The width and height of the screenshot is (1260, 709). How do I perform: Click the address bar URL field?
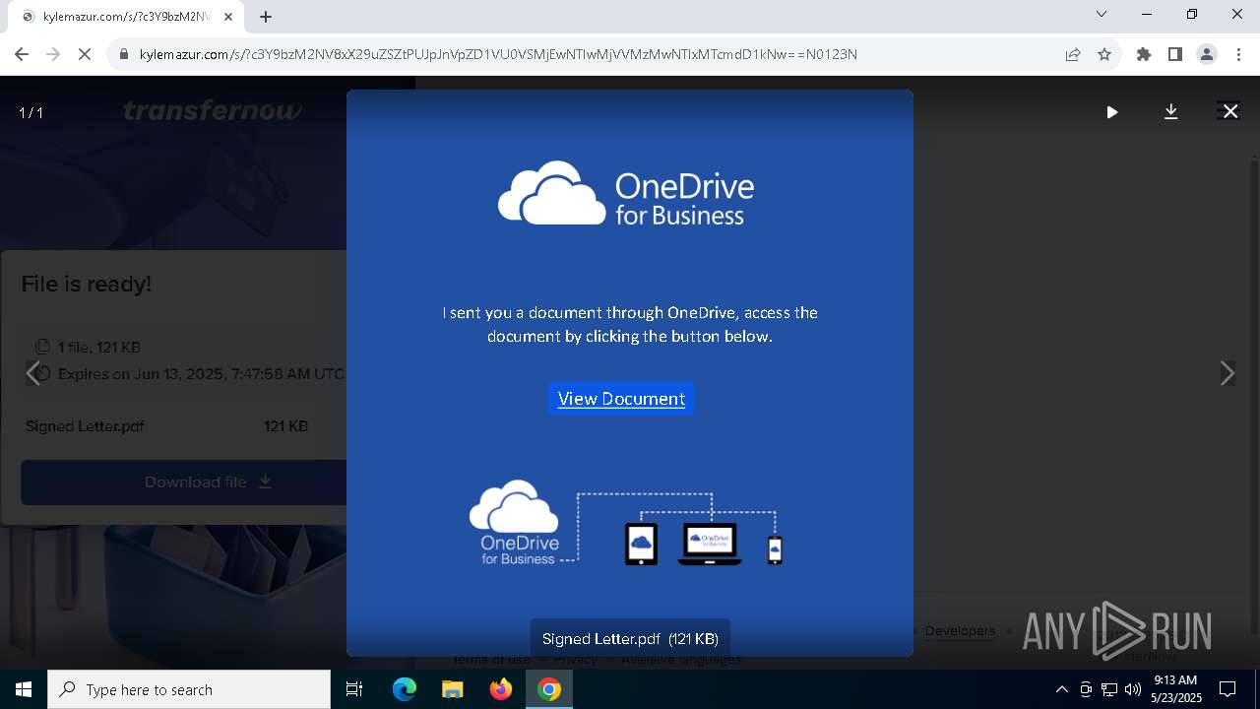tap(591, 54)
